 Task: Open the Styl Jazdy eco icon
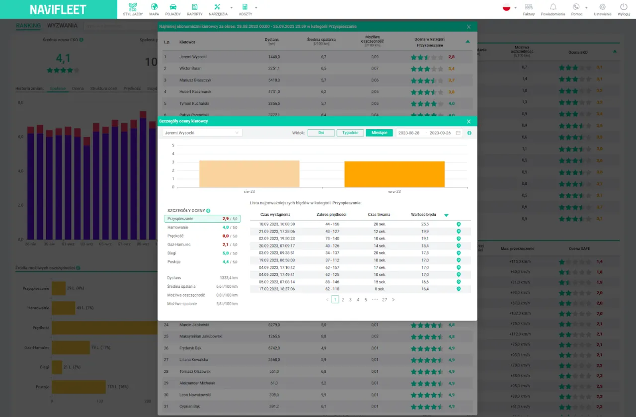coord(132,7)
